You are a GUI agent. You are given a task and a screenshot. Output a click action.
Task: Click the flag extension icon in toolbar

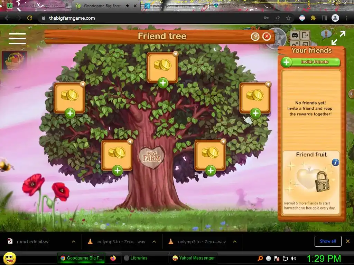tap(302, 18)
